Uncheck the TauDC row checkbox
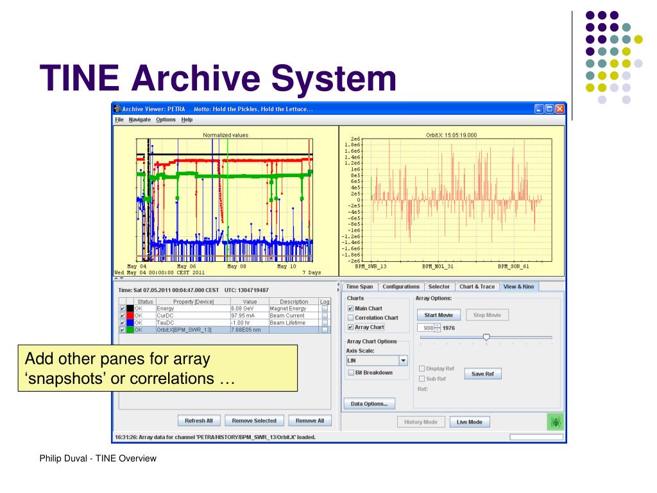 coord(123,323)
